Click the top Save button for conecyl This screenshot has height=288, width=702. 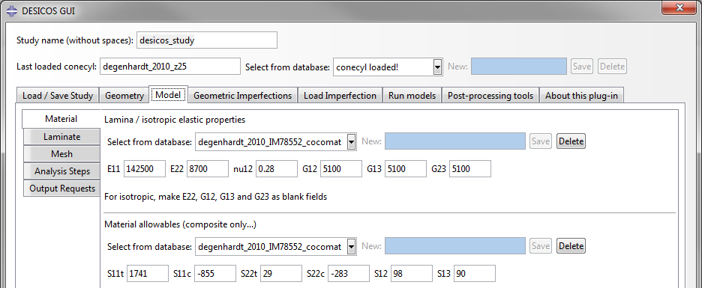(582, 67)
